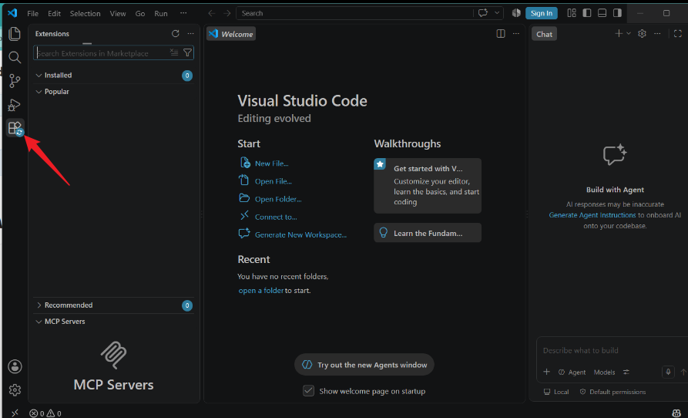Screen dimensions: 688x418
Task: Click Generate Agent Instructions link
Action: pos(592,215)
